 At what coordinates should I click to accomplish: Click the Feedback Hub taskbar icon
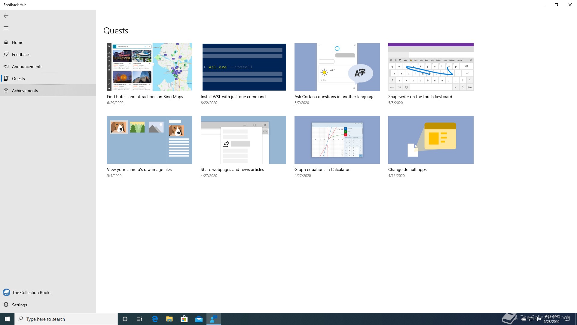(x=213, y=319)
